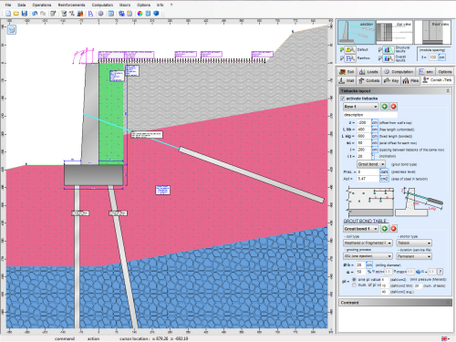
Task: Click the question mark help button
Action: pos(440,272)
